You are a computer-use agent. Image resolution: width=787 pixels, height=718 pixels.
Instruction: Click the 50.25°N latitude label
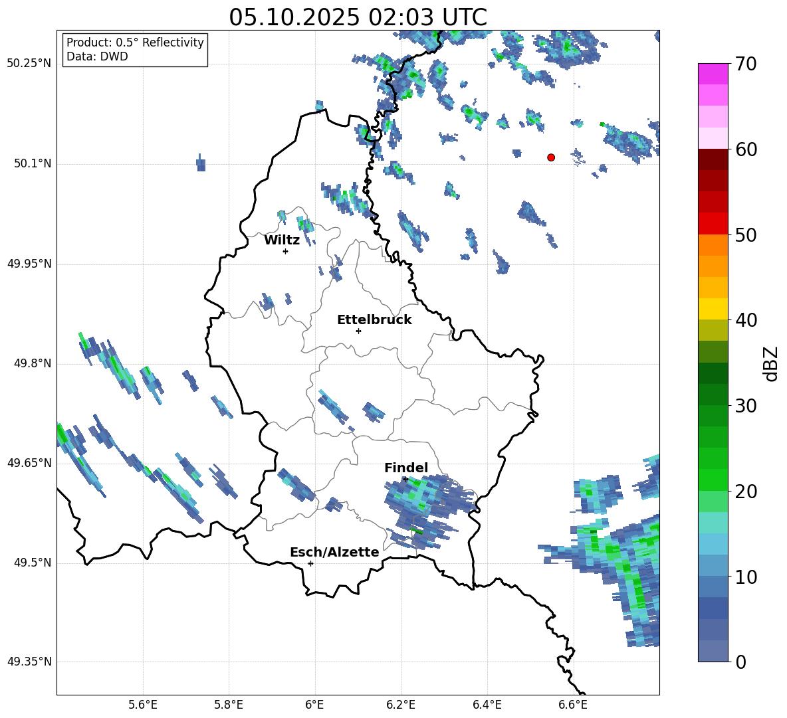coord(29,64)
